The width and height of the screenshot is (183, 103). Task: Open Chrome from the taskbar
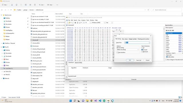91,101
